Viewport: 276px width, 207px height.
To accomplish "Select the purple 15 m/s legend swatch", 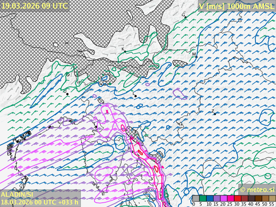I will [x=217, y=198].
